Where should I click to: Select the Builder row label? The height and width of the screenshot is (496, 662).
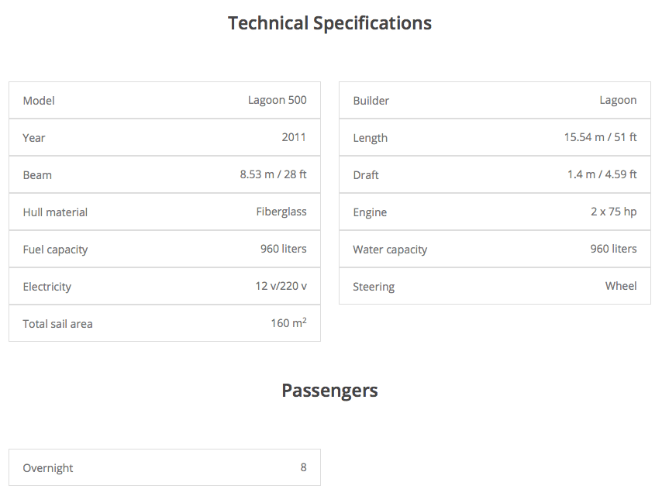tap(371, 101)
